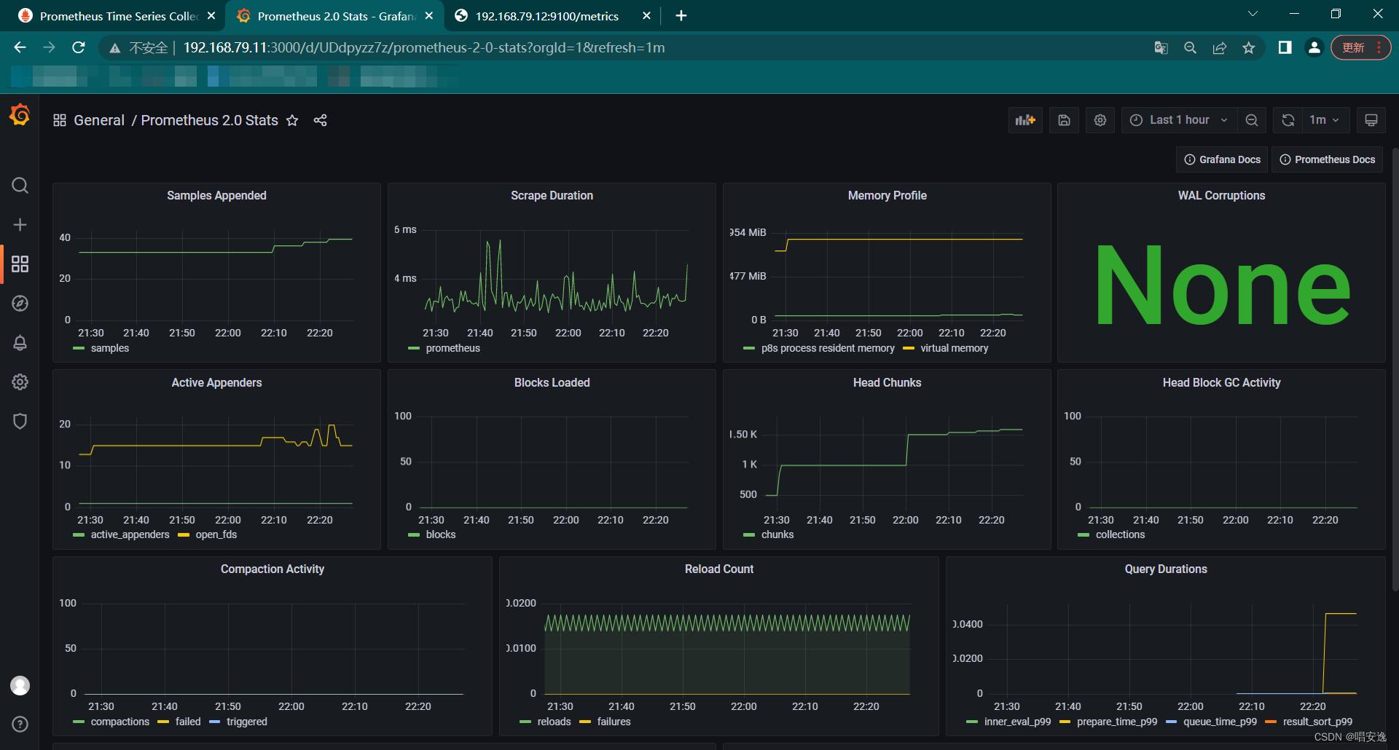Toggle the prepare_time_p99 legend series
This screenshot has height=750, width=1399.
point(1117,722)
